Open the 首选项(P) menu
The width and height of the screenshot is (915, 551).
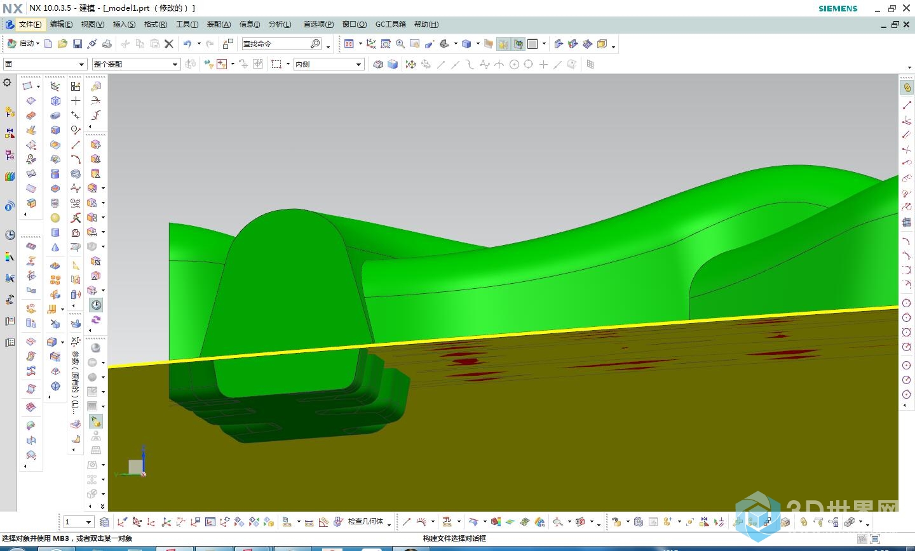(318, 24)
